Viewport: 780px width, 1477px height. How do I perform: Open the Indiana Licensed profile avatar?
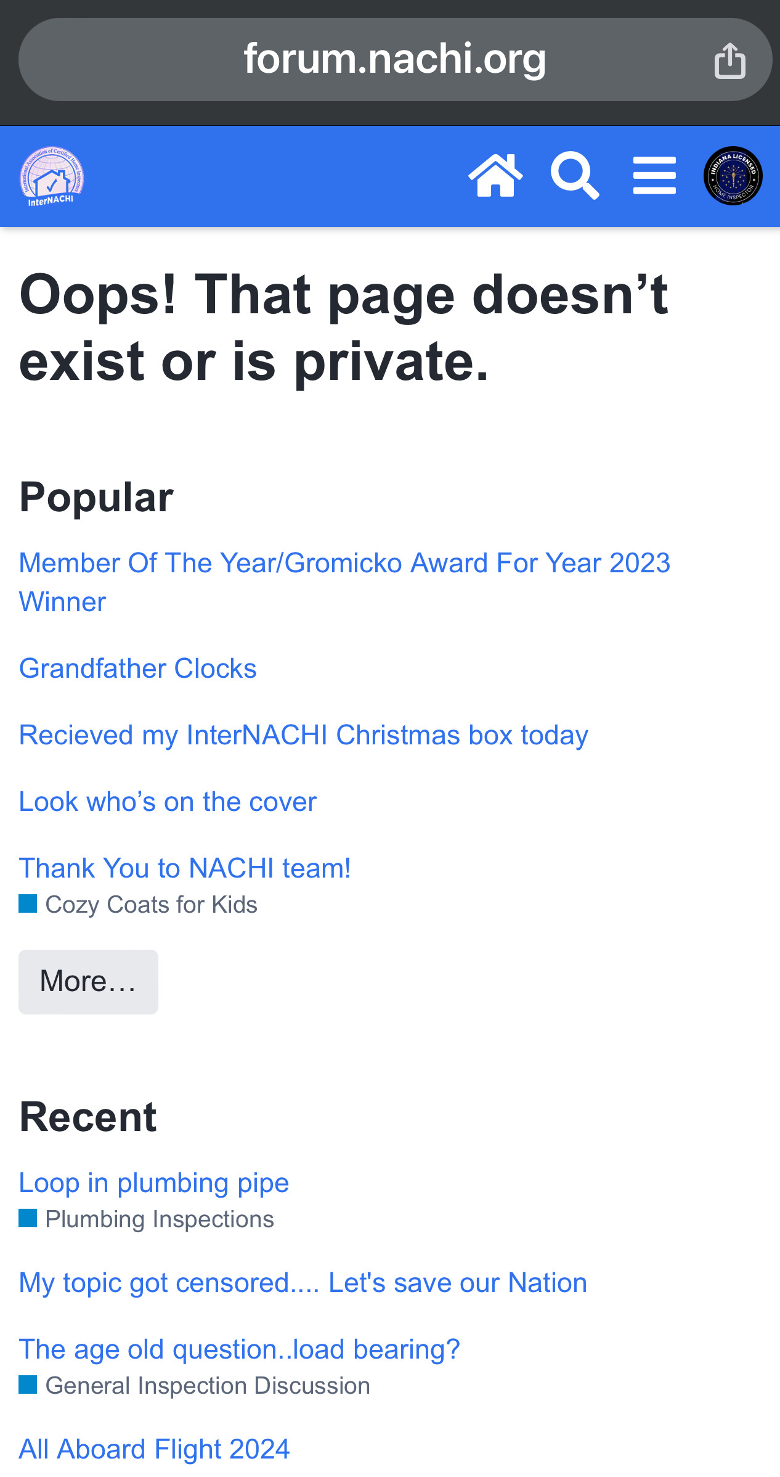(733, 176)
